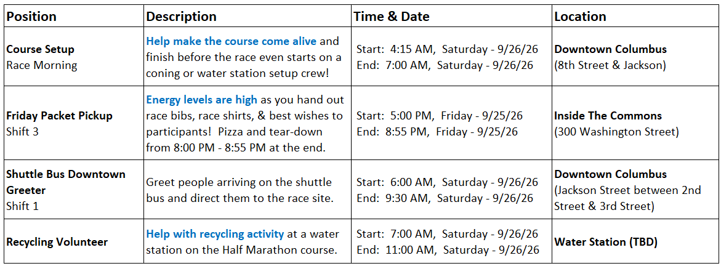This screenshot has height=266, width=721.
Task: Click the Location column header
Action: tap(580, 17)
